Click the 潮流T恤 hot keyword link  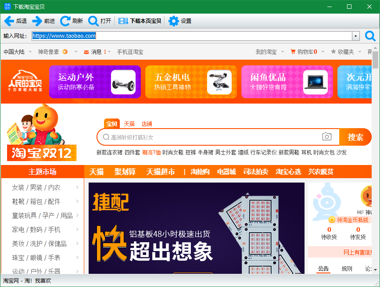tap(151, 152)
